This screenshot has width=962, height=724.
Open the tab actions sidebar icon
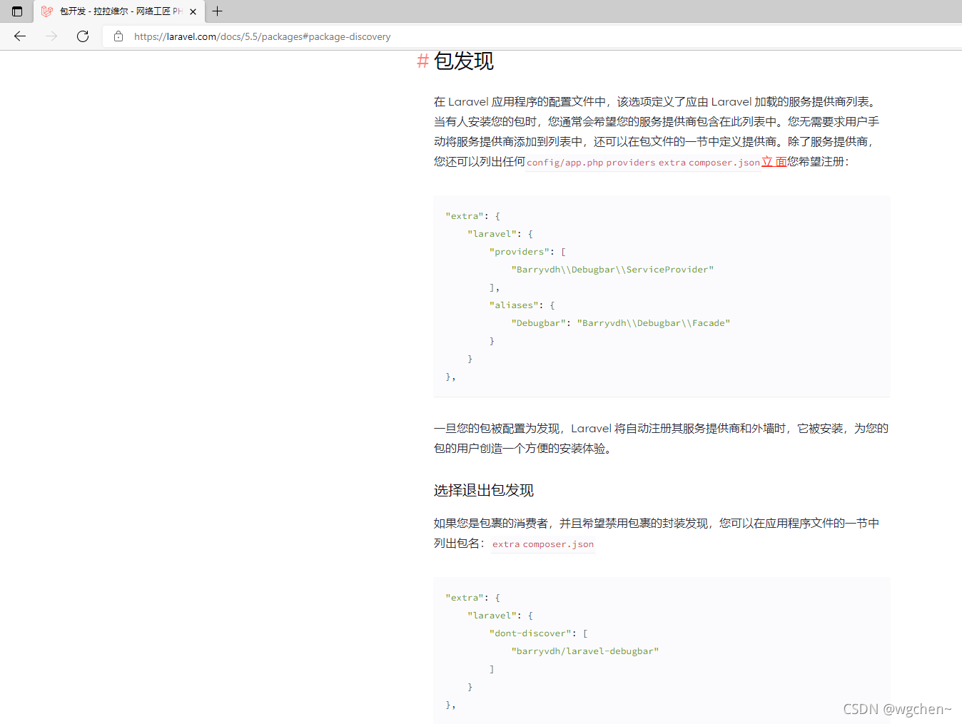tap(17, 11)
